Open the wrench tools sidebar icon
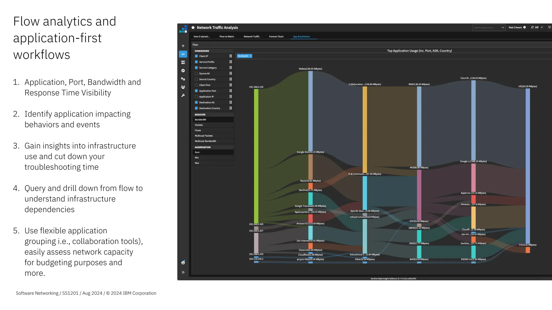This screenshot has height=310, width=552. coord(183,96)
